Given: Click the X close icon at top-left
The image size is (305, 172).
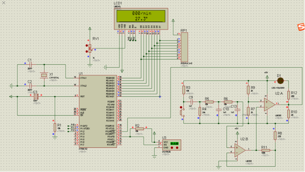Looking at the screenshot, I should (4, 3).
